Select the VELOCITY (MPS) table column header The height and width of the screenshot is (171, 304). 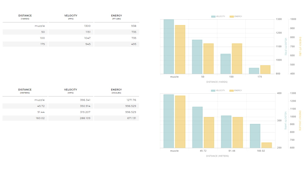click(71, 91)
